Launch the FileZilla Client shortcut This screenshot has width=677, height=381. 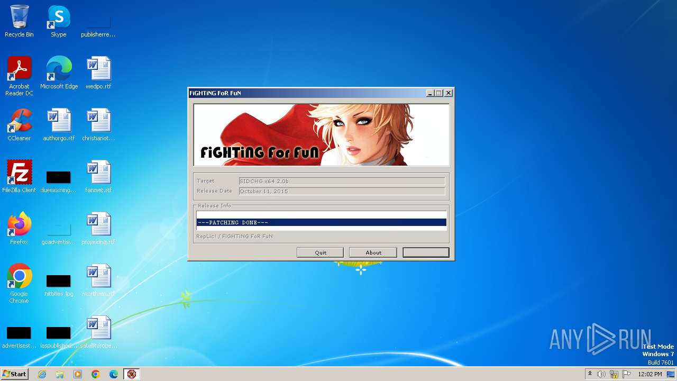[x=19, y=176]
